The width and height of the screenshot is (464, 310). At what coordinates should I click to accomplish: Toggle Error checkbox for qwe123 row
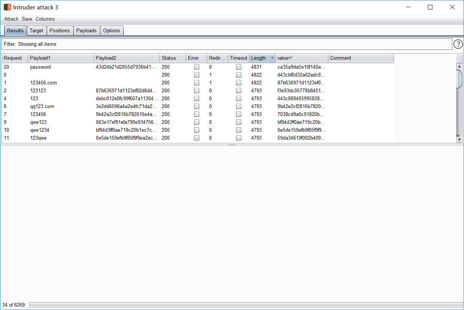[196, 122]
